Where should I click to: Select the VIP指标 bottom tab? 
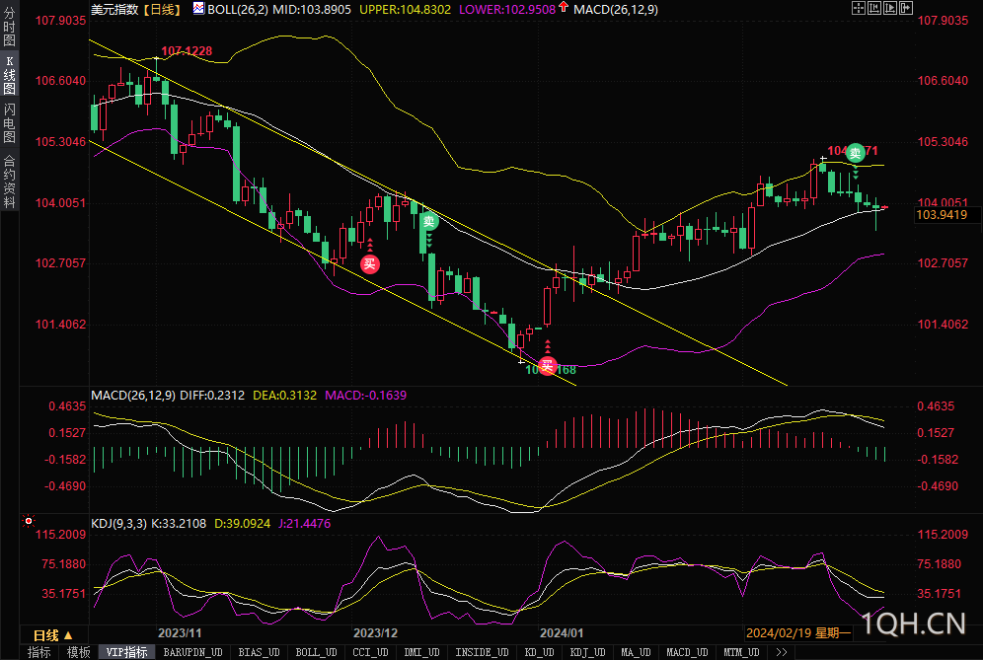click(x=126, y=652)
